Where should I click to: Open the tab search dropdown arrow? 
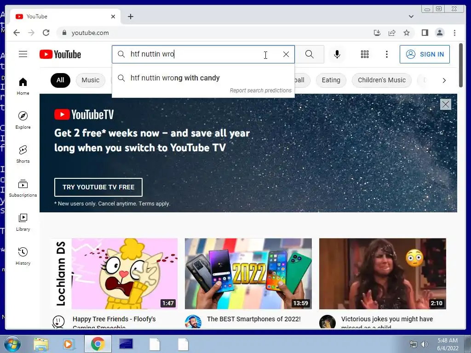[411, 17]
